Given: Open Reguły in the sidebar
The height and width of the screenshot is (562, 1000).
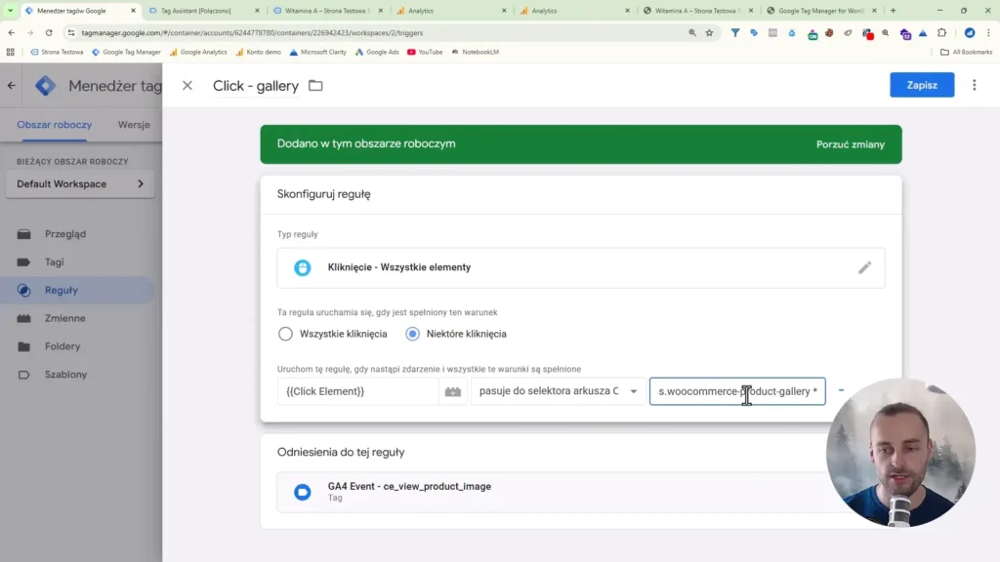Looking at the screenshot, I should tap(62, 290).
